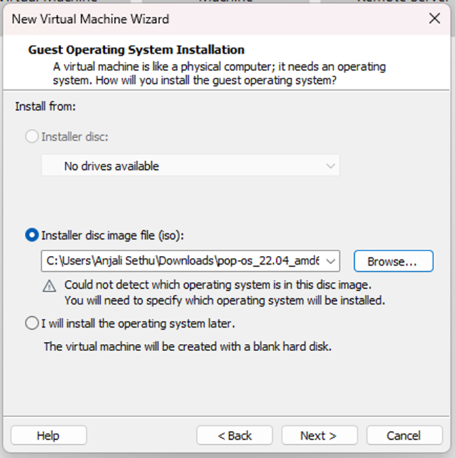Click the chevron on the disabled drives combo box
Viewport: 455px width, 458px height.
tap(330, 166)
